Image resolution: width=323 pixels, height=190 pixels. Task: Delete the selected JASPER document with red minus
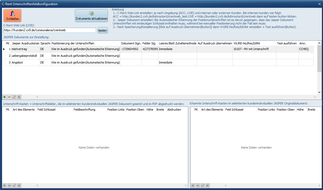pos(9,97)
